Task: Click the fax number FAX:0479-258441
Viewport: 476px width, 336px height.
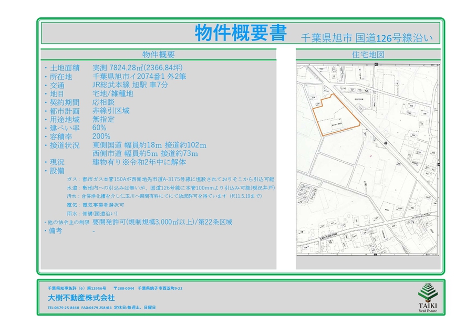Action: point(97,308)
